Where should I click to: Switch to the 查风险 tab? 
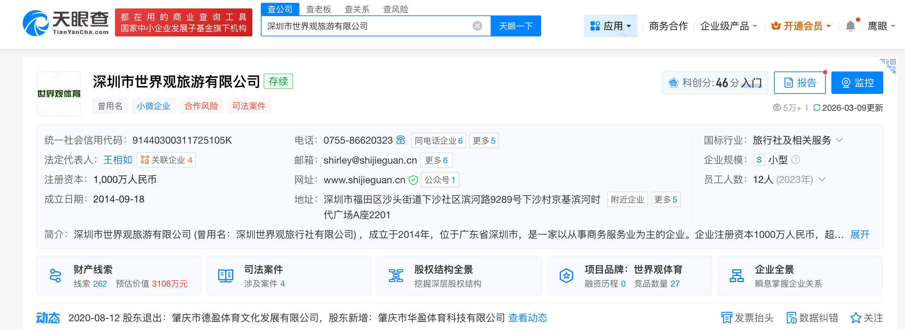pos(396,9)
